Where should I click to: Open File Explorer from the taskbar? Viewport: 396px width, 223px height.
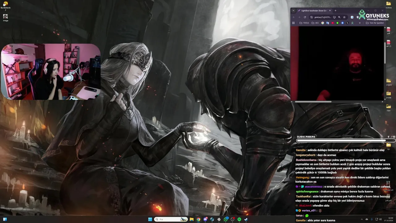[192, 219]
